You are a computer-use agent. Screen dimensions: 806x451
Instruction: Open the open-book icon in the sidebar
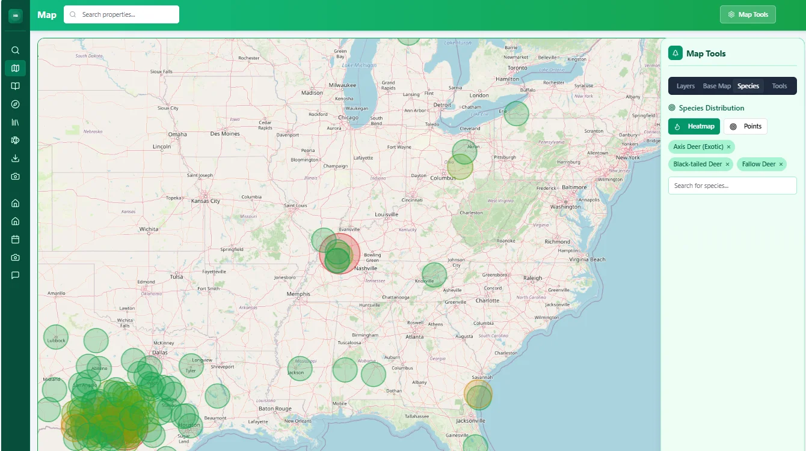point(15,86)
